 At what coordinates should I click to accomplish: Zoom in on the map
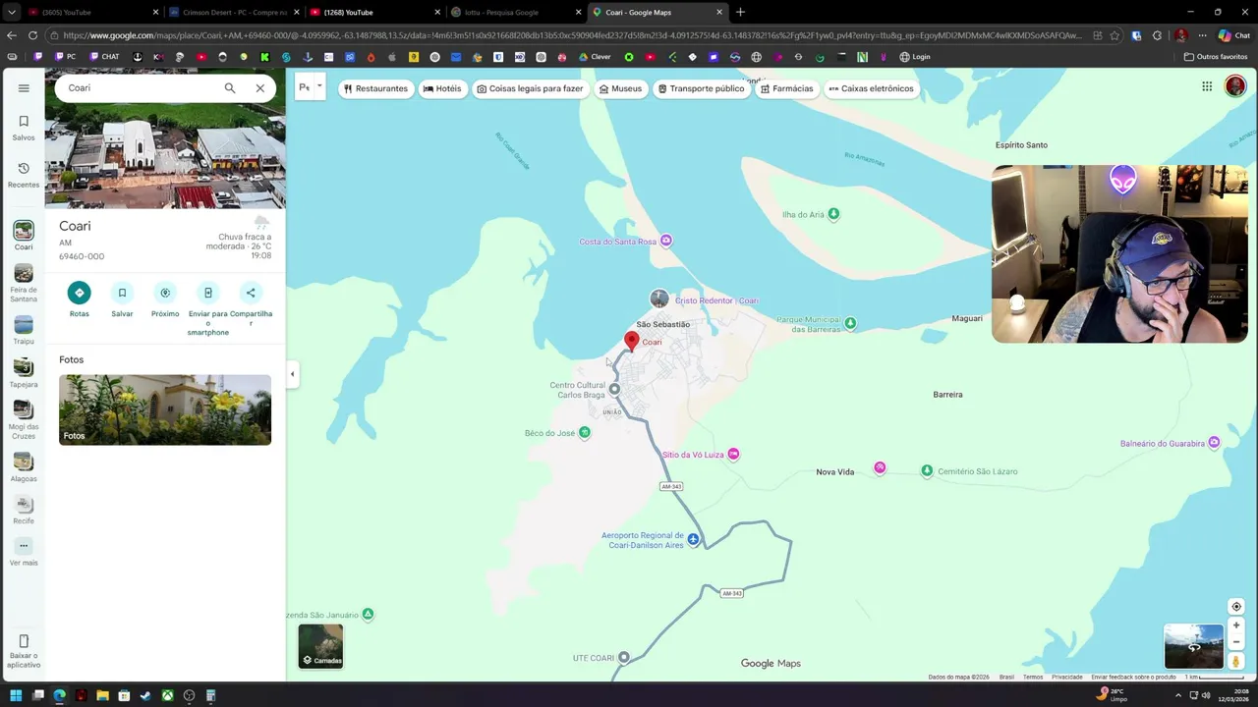pos(1236,625)
